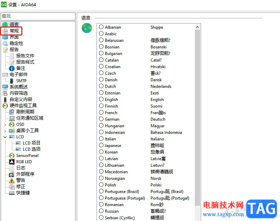Collapse the LCD tree node
This screenshot has height=221, width=280.
[x=5, y=137]
